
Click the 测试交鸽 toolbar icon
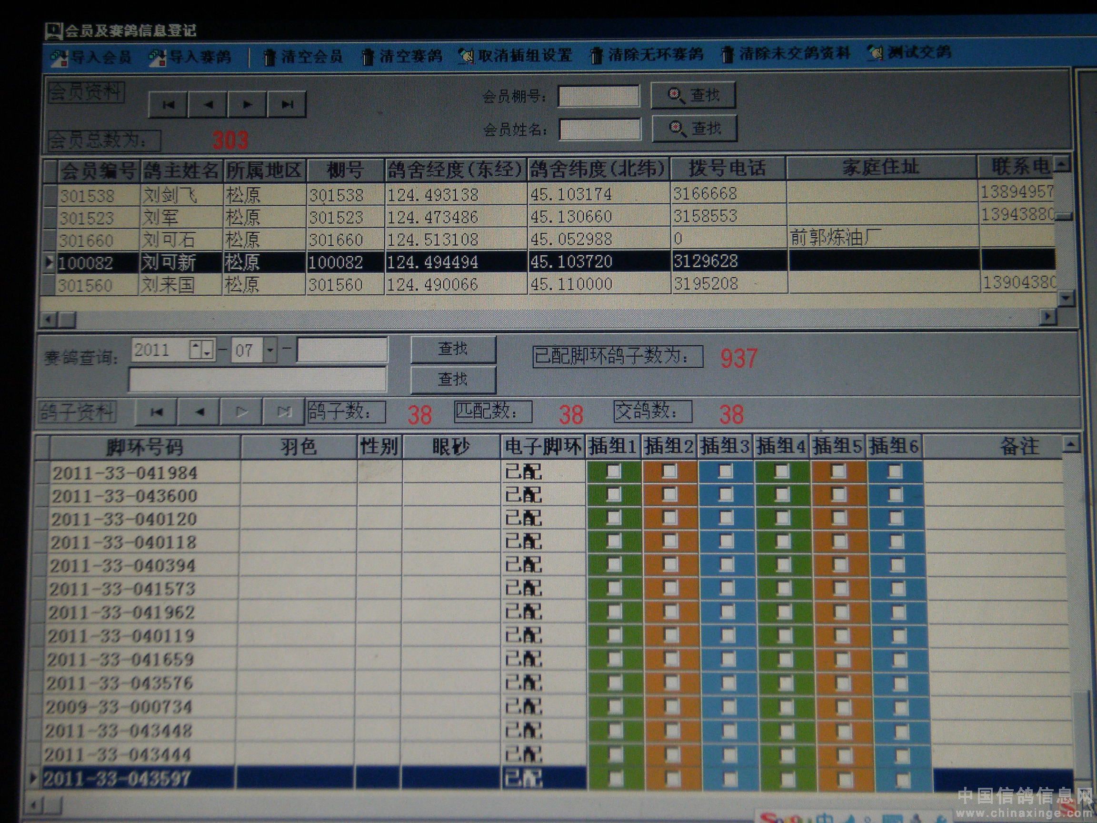875,52
